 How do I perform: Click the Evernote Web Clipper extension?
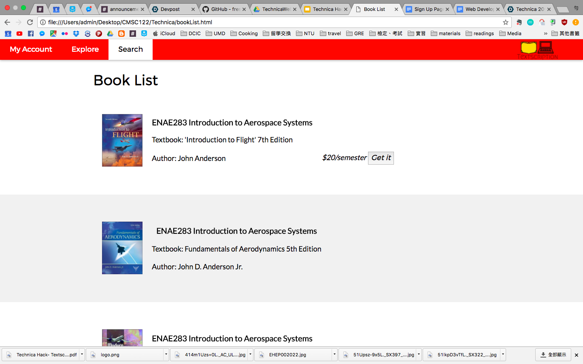(519, 22)
